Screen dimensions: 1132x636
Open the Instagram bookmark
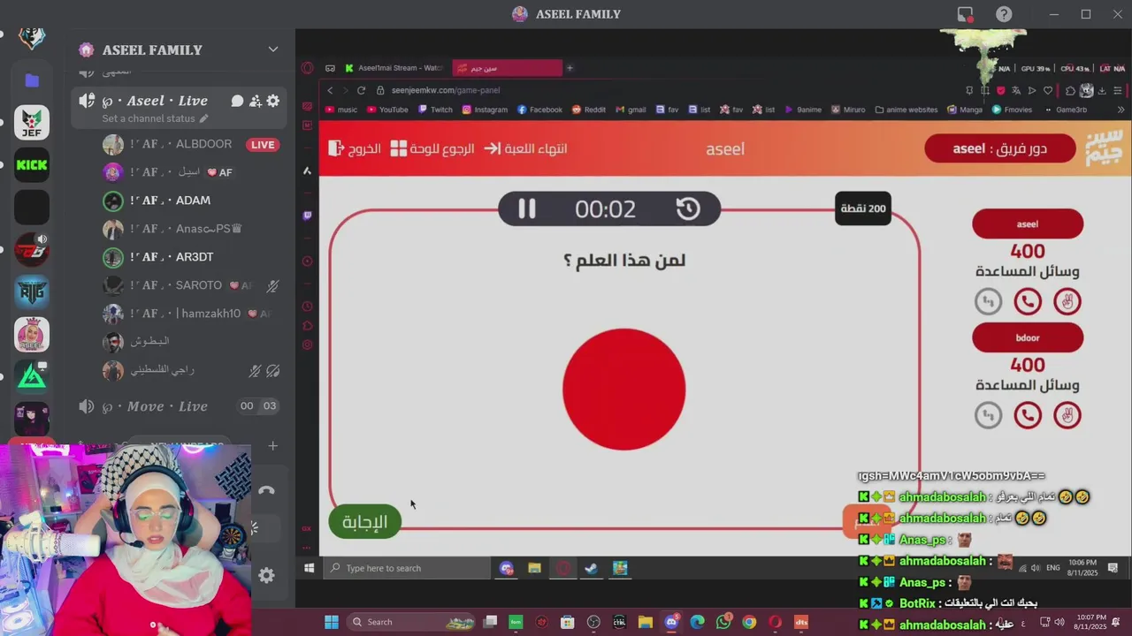484,110
